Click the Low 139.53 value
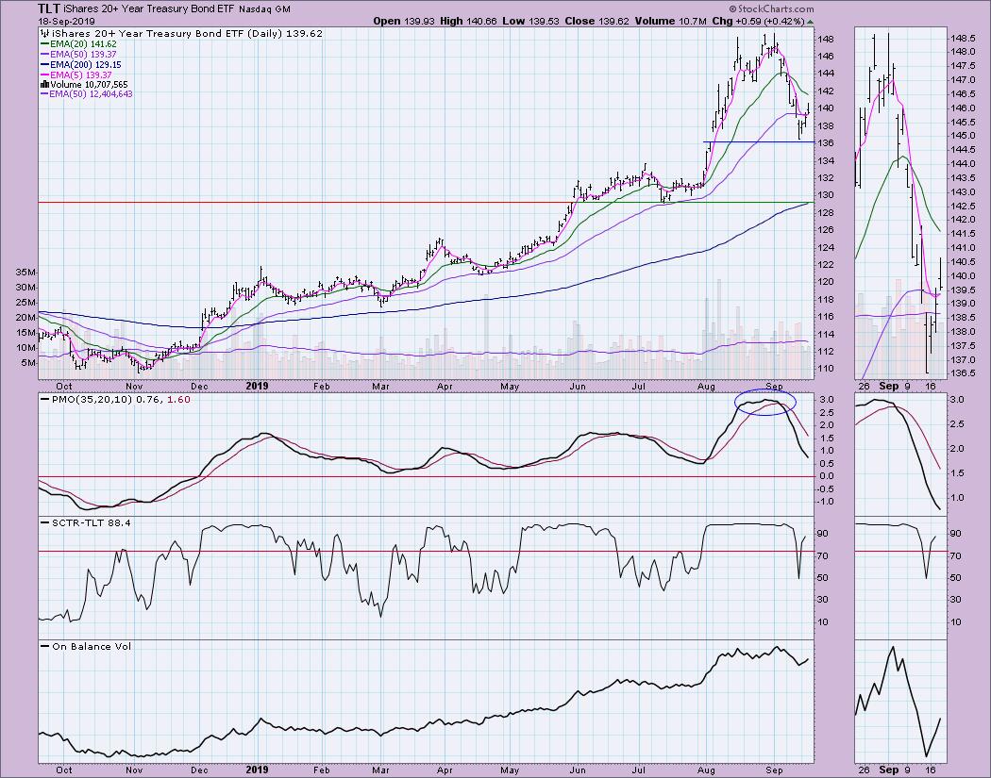 pyautogui.click(x=530, y=21)
